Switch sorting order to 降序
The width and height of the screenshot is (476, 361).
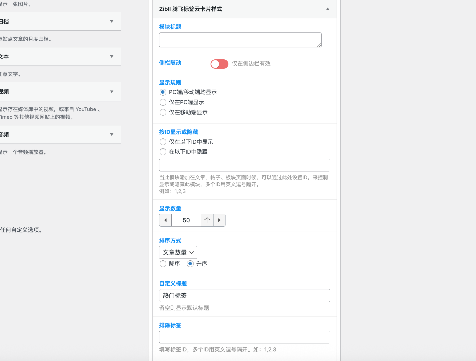coord(163,264)
